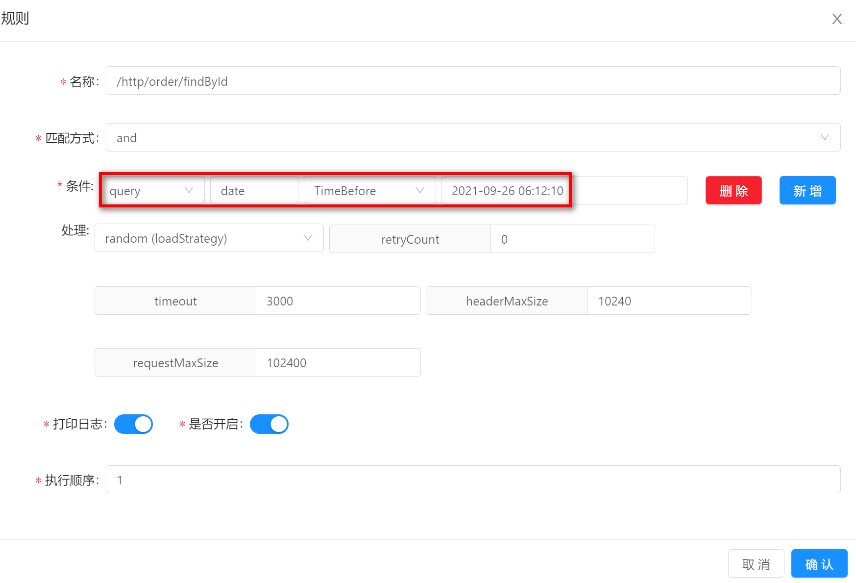
Task: Click the retryCount value input
Action: (572, 239)
